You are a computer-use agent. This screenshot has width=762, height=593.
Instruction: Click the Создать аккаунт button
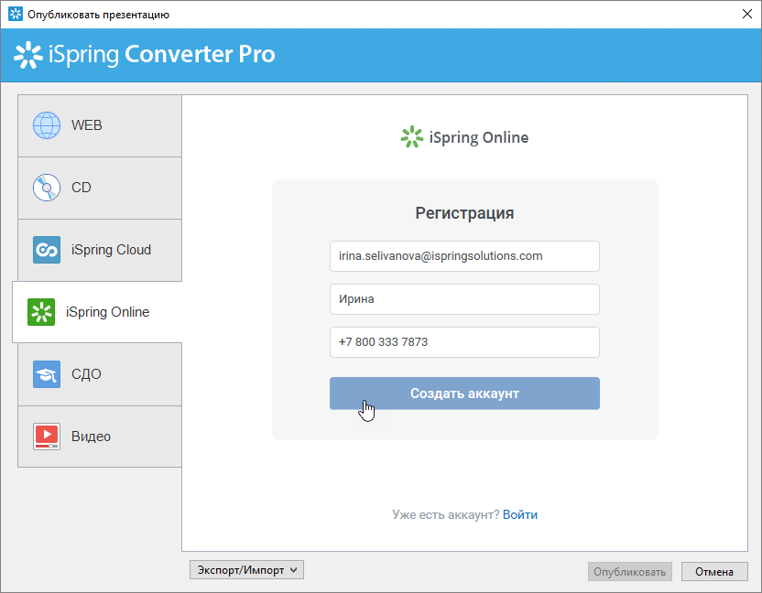click(x=464, y=394)
